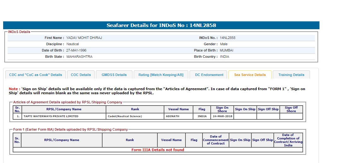345x163 pixels.
Task: Open the GMDSS Details tab
Action: [114, 75]
